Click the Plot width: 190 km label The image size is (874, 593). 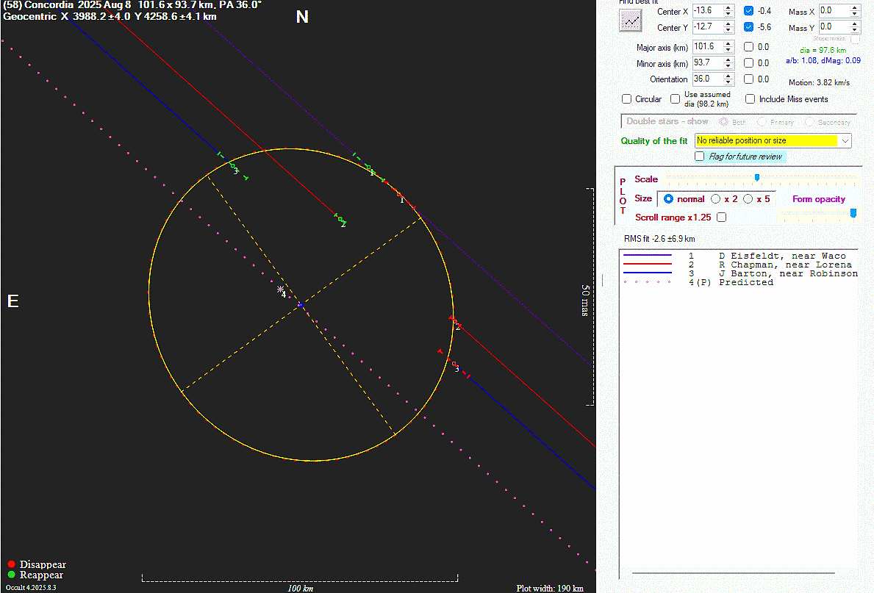(550, 588)
